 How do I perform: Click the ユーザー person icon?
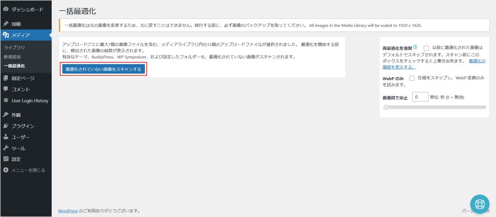(5, 137)
